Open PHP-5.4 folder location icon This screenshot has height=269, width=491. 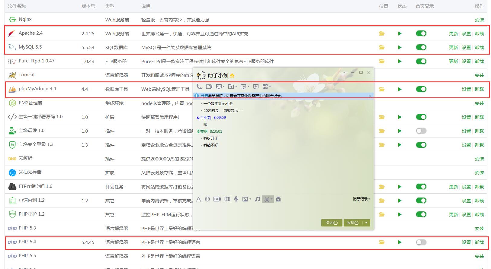click(x=382, y=242)
